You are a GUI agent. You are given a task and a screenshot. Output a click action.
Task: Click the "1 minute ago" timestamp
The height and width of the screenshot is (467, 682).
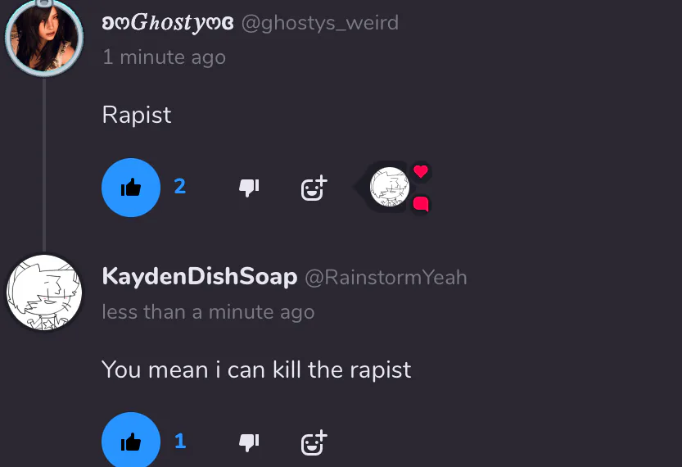(x=164, y=57)
